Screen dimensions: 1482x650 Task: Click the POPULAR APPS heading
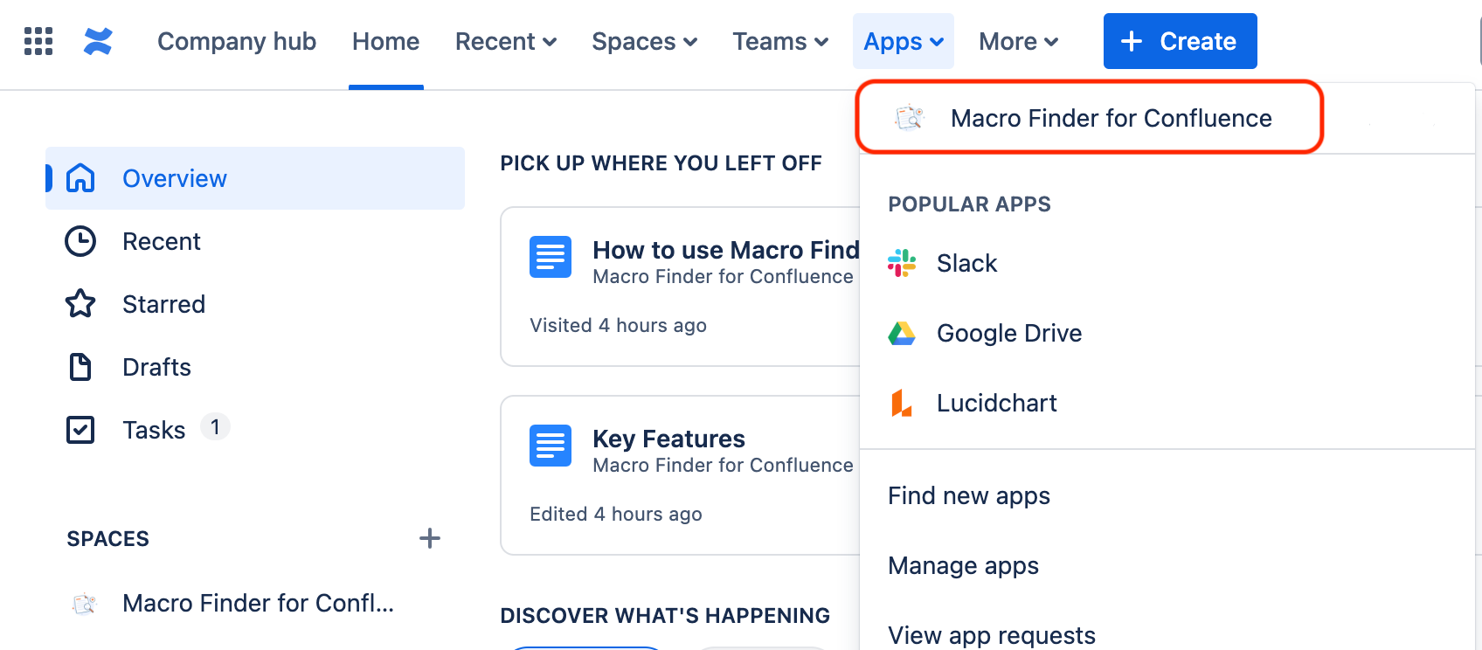[969, 204]
